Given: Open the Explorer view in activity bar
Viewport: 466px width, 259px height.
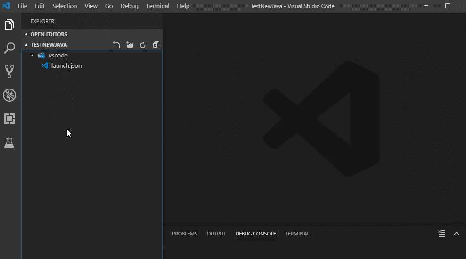Looking at the screenshot, I should [x=9, y=24].
